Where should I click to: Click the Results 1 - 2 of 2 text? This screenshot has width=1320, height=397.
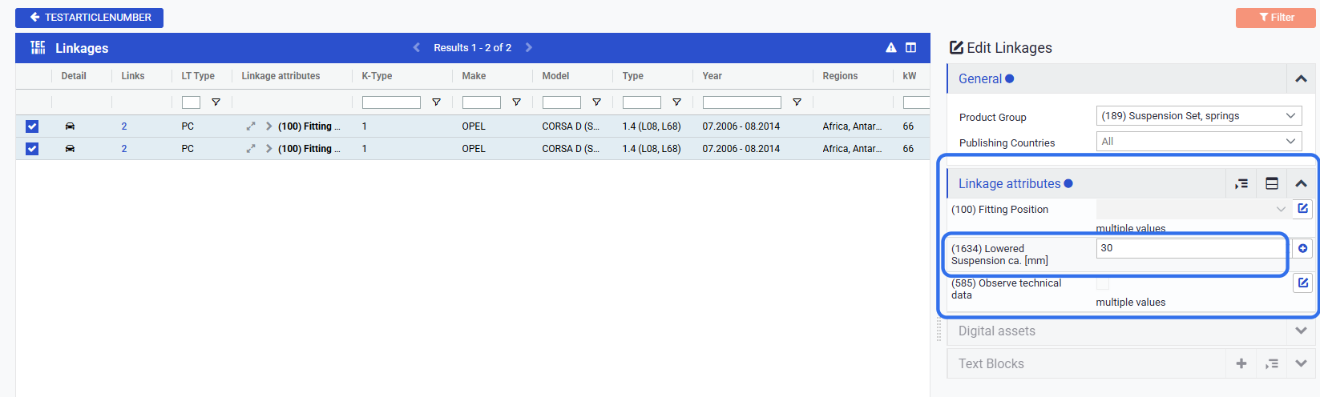[473, 48]
